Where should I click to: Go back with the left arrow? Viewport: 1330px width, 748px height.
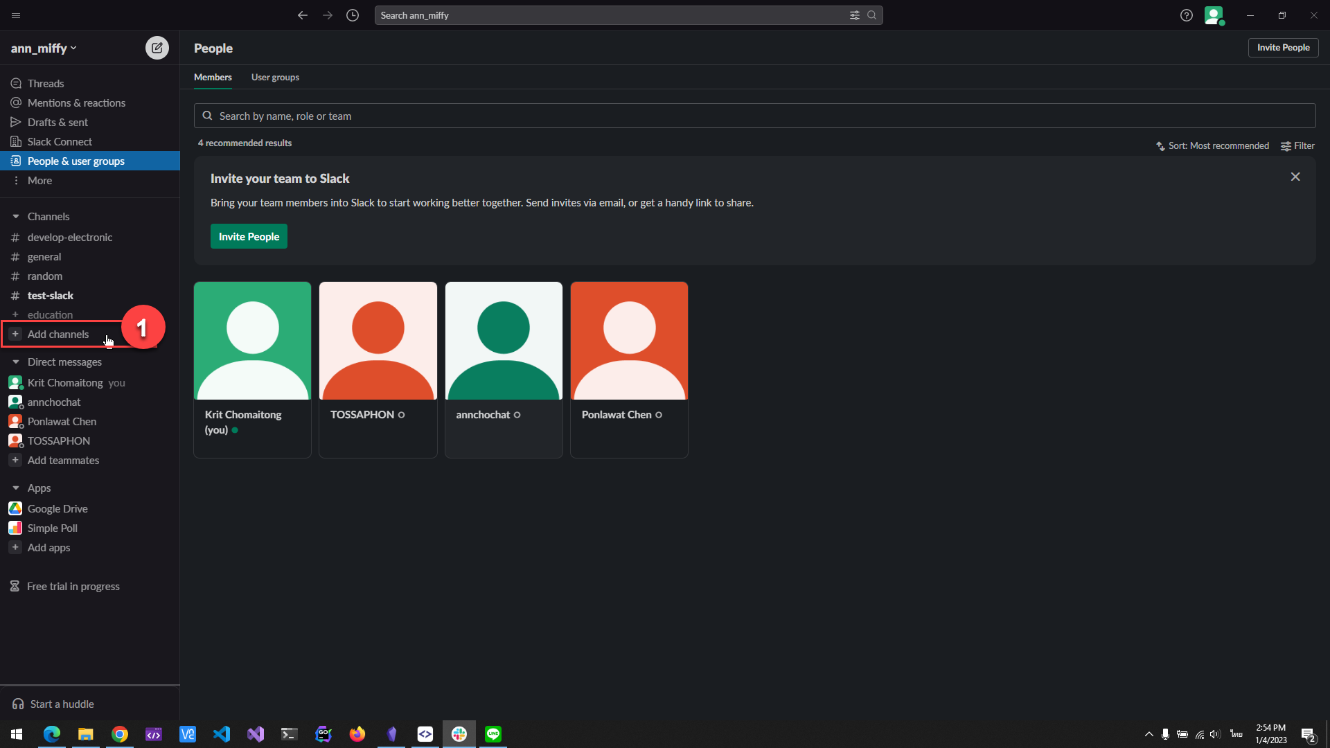(303, 15)
